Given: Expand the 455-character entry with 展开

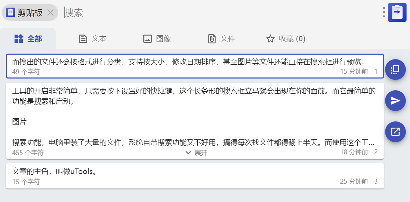Looking at the screenshot, I should pos(196,153).
